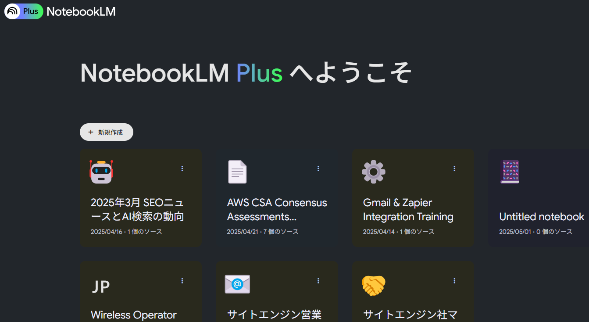Click the document icon on AWS CSA notebook

[x=237, y=172]
